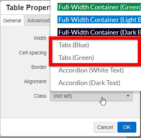Switch to the General tab

tap(12, 21)
